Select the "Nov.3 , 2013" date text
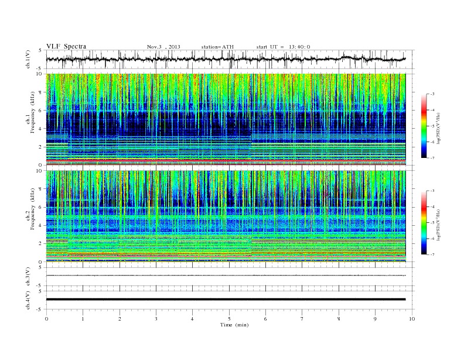 (x=163, y=47)
